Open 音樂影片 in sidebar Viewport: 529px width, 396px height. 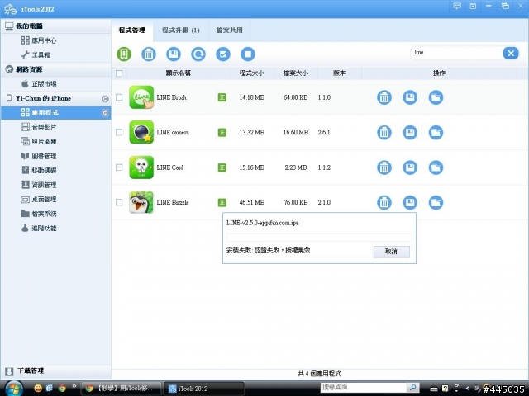tap(55, 127)
